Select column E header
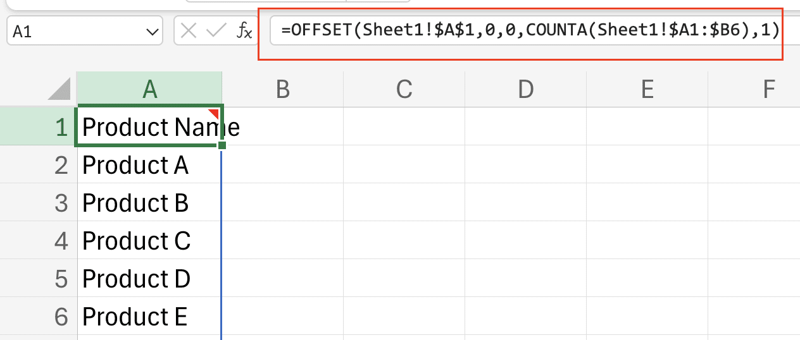Screen dimensions: 800x340 click(647, 90)
